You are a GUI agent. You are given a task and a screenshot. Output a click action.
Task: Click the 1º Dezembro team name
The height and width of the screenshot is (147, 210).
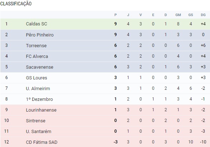point(39,99)
